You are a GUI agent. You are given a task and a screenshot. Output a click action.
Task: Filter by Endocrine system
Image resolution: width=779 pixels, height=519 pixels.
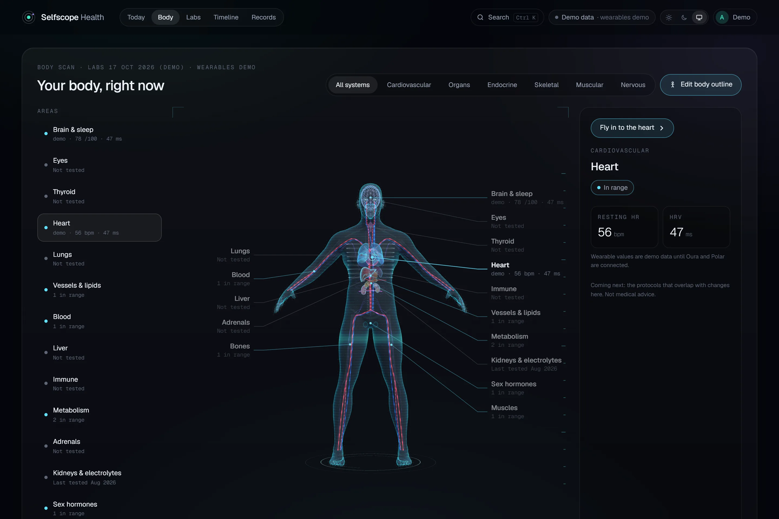pos(502,85)
